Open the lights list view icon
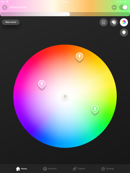The image size is (130, 173). click(x=104, y=22)
